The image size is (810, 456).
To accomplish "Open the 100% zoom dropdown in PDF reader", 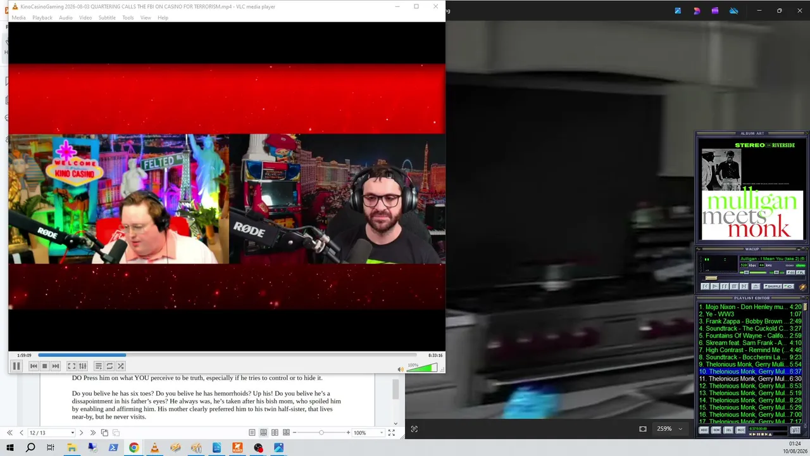I will [382, 433].
